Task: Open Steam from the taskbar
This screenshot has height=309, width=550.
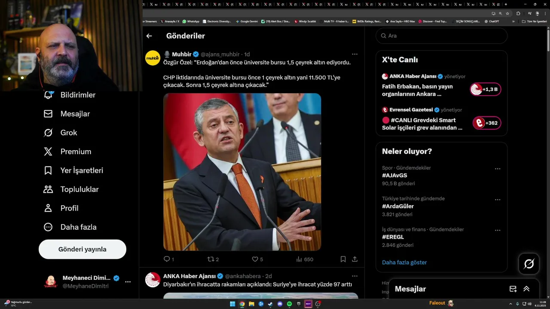Action: point(270,304)
